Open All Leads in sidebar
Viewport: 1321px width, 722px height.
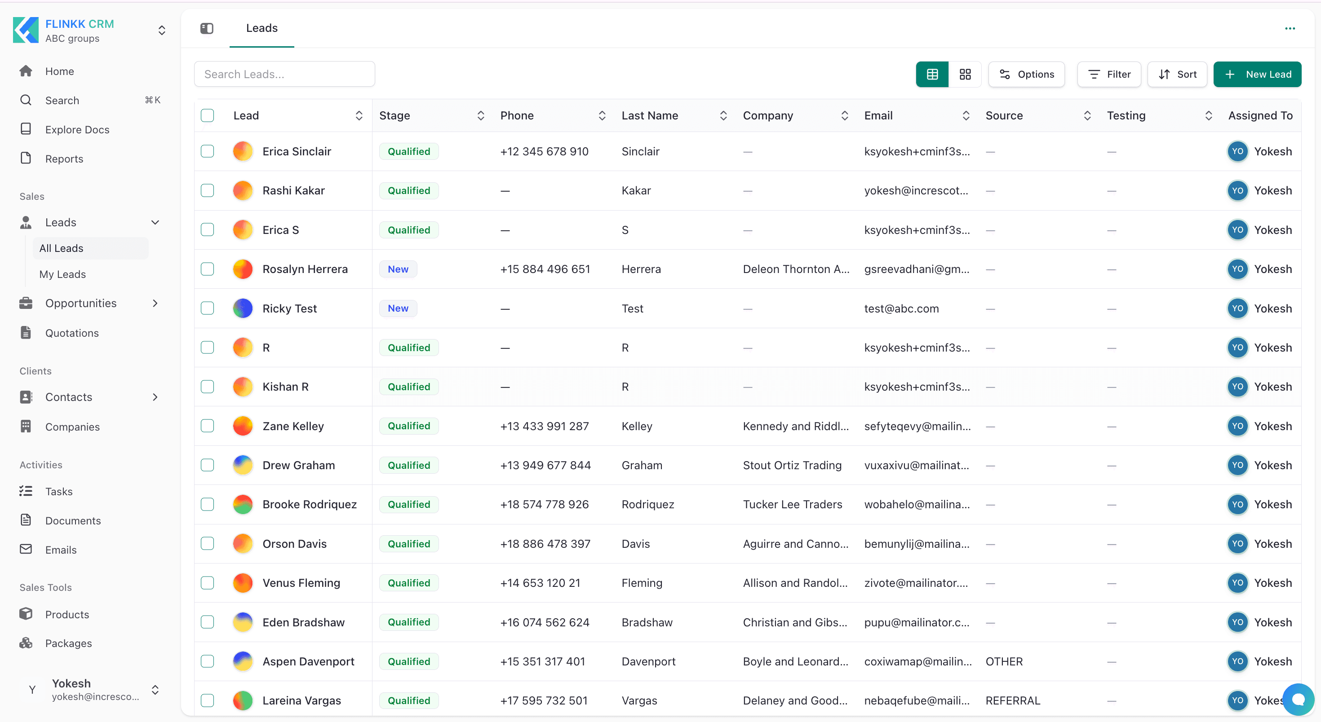pyautogui.click(x=91, y=248)
